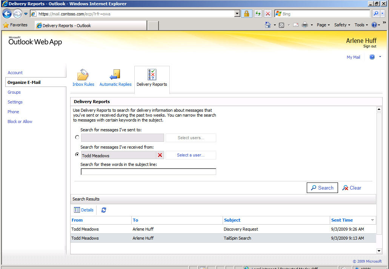Remove Todd Meadows with red X
Image resolution: width=389 pixels, height=269 pixels.
click(160, 155)
